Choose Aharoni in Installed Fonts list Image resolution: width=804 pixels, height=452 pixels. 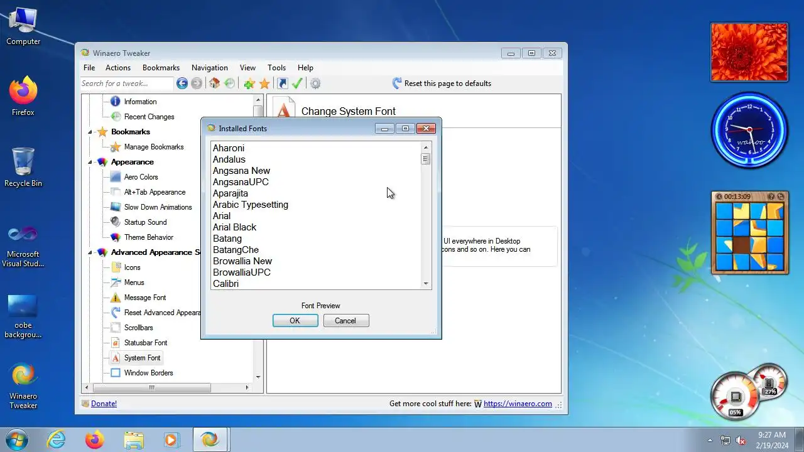point(229,148)
